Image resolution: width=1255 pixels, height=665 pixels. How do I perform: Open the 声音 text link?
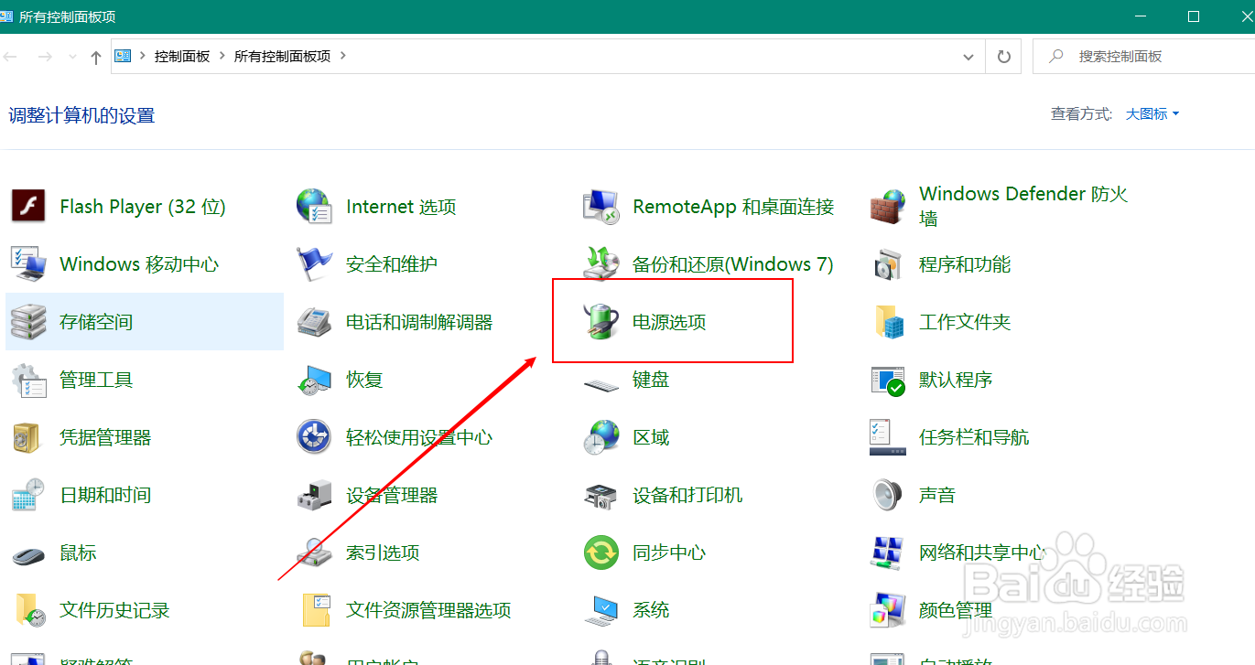[937, 495]
